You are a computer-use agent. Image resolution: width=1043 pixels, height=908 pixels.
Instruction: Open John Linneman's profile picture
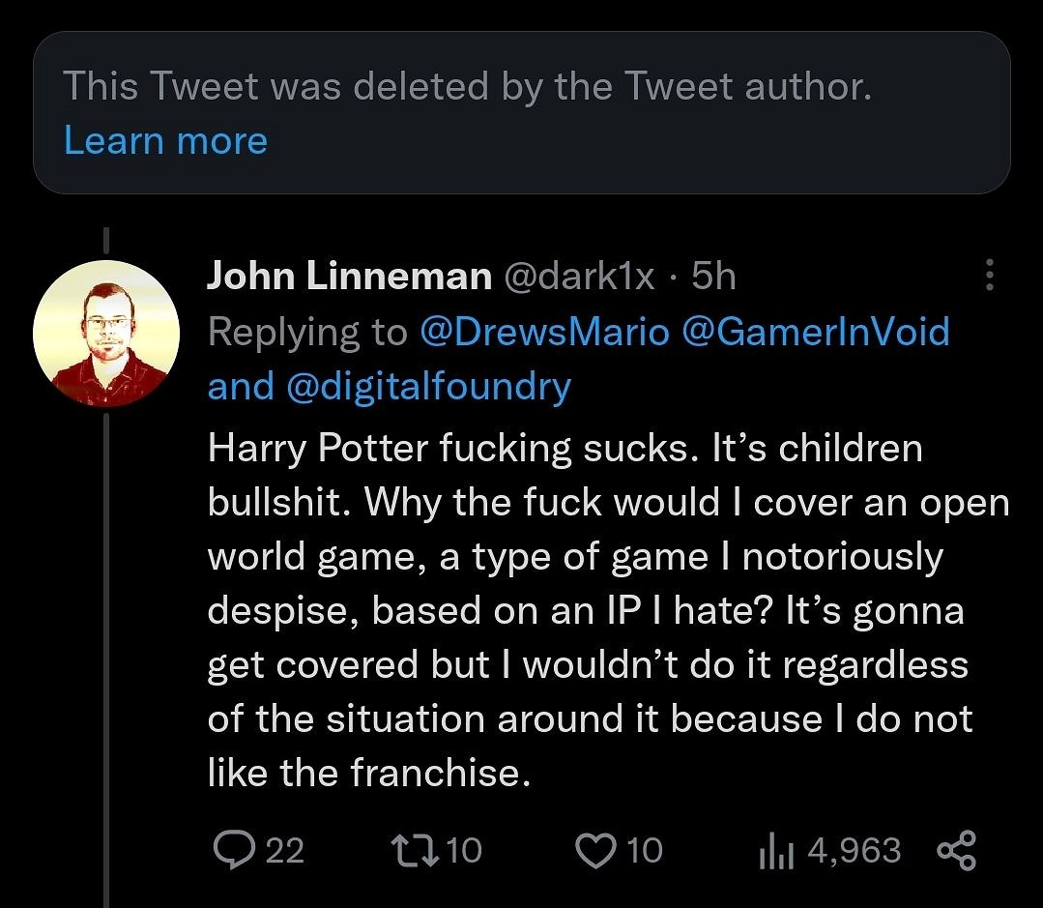106,333
